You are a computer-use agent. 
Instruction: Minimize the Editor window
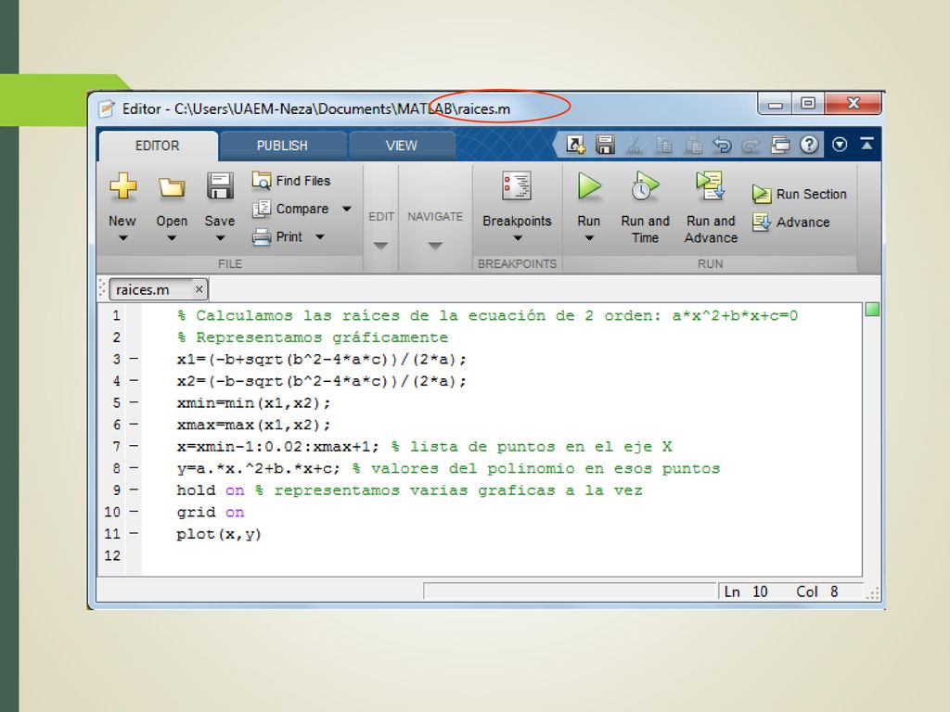775,104
